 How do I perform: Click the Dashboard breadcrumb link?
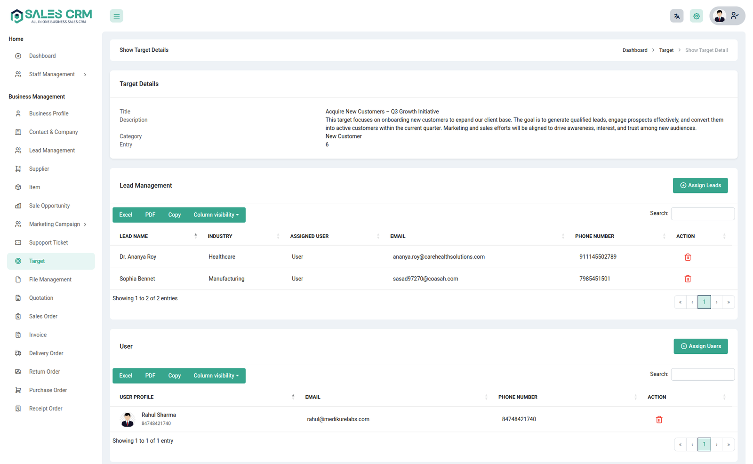[634, 50]
